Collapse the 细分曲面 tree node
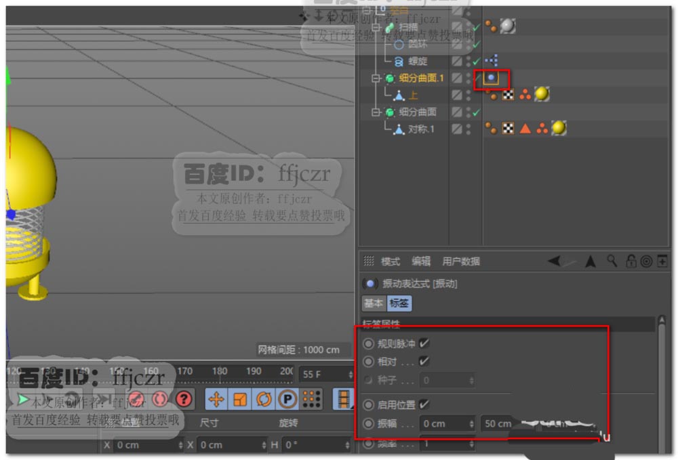 click(376, 112)
